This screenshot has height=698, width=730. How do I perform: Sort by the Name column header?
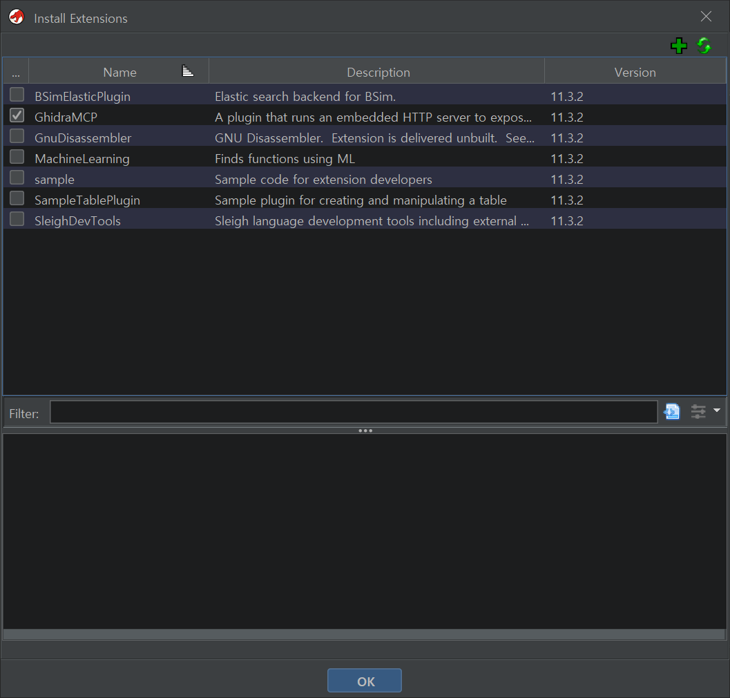119,72
